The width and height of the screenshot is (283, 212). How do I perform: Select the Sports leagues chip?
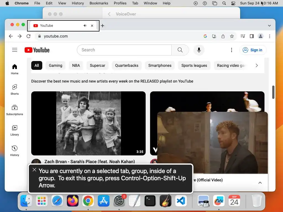pos(194,65)
